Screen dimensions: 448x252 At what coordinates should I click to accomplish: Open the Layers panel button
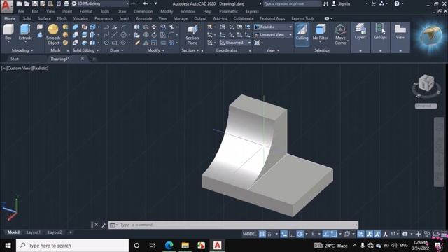[x=360, y=31]
